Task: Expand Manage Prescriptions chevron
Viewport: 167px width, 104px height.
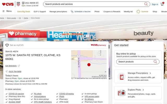Action: [x=150, y=73]
